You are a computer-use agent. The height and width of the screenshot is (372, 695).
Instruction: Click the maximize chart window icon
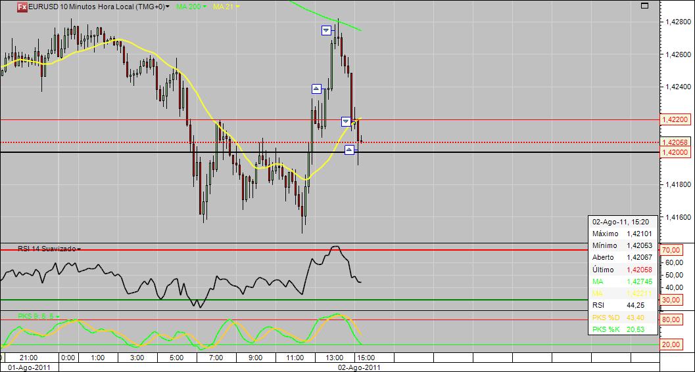click(x=644, y=6)
